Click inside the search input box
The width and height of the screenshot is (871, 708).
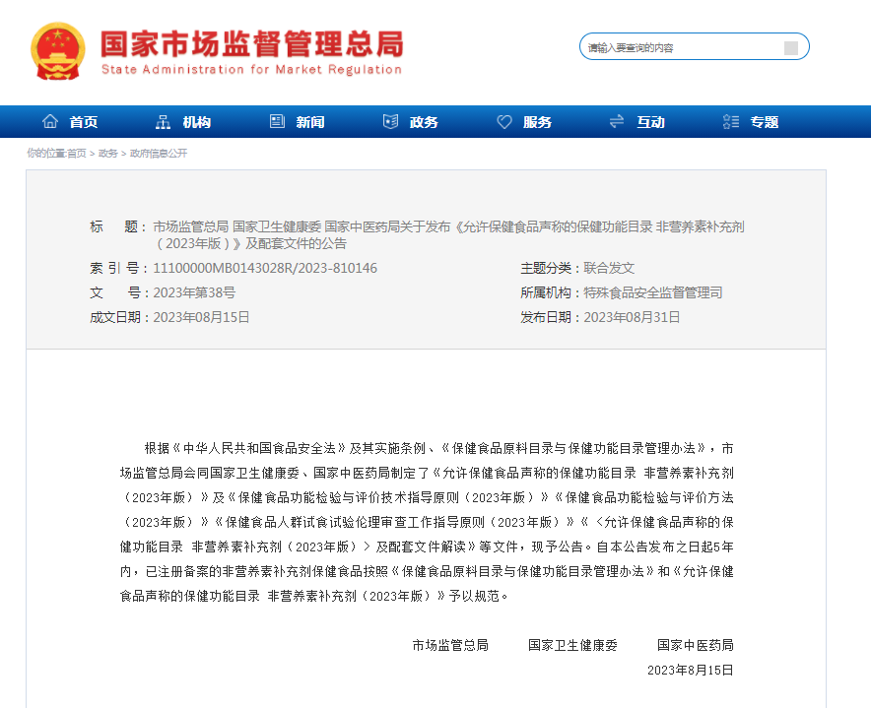[x=680, y=46]
